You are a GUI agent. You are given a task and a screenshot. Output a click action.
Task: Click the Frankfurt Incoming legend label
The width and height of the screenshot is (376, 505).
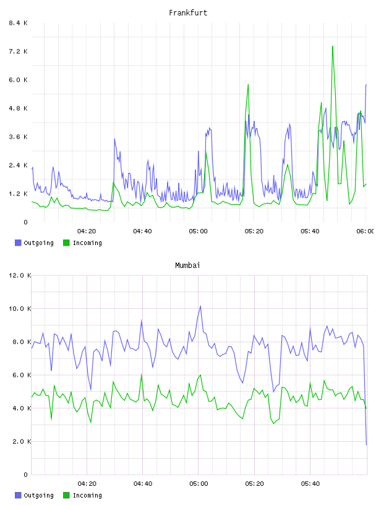[87, 243]
